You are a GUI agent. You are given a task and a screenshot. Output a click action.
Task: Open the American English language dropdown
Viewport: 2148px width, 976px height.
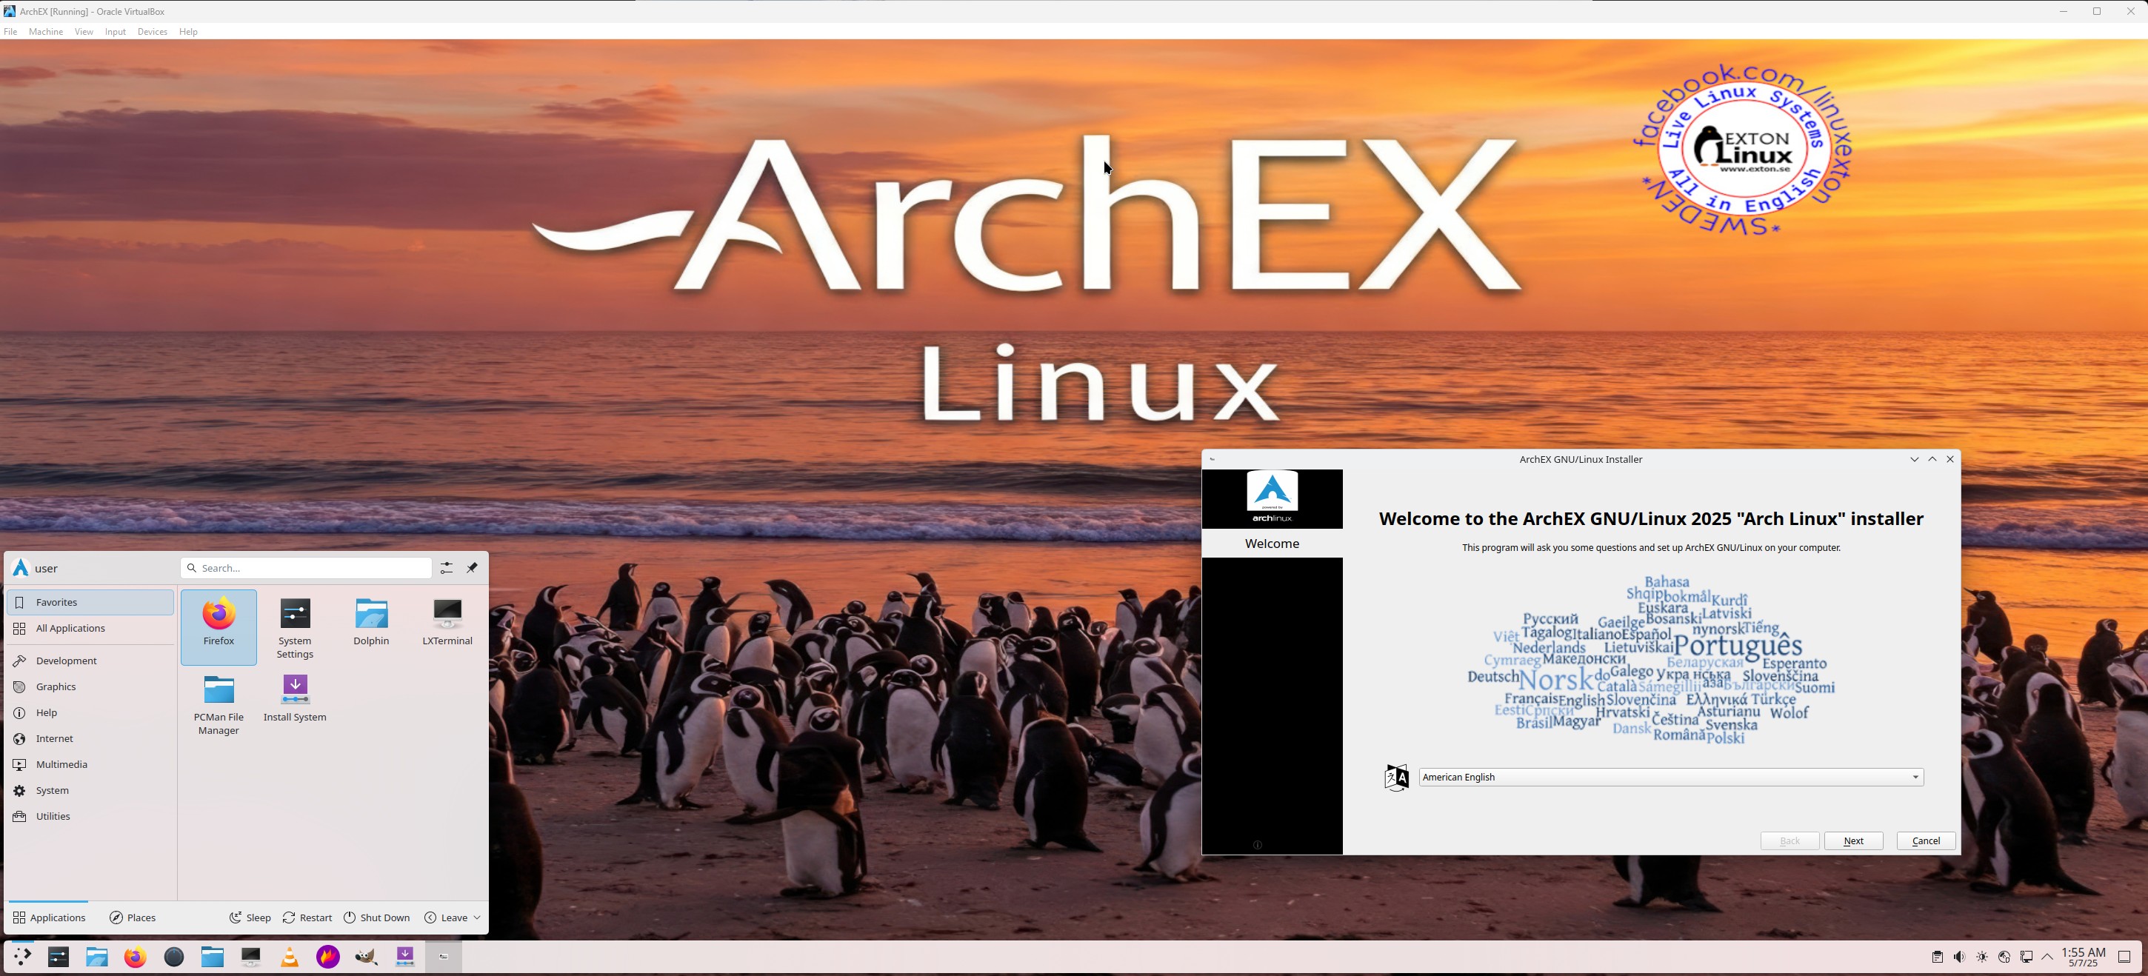1671,777
